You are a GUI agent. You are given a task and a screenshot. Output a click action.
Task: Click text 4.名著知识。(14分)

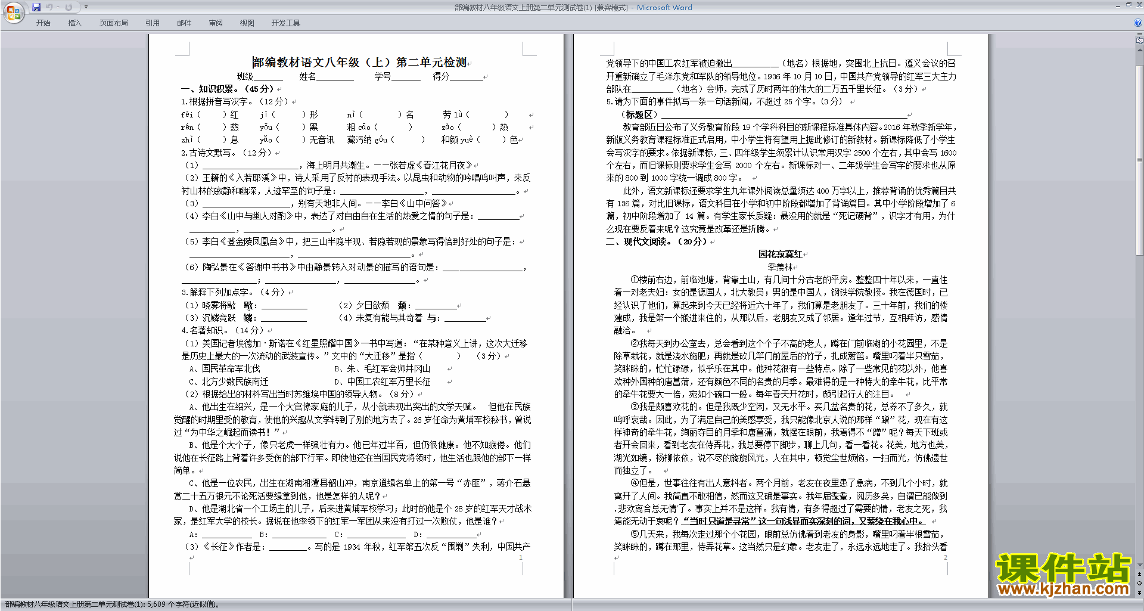click(223, 330)
